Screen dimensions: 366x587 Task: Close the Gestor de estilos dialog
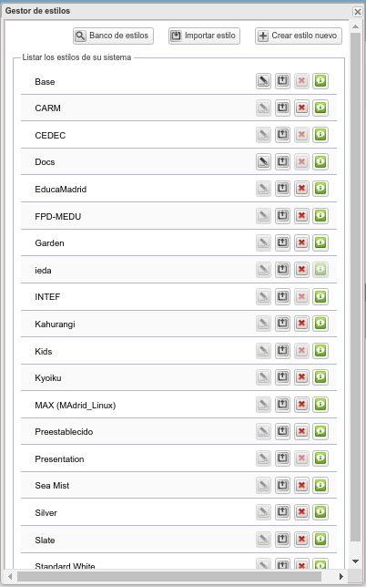(358, 12)
